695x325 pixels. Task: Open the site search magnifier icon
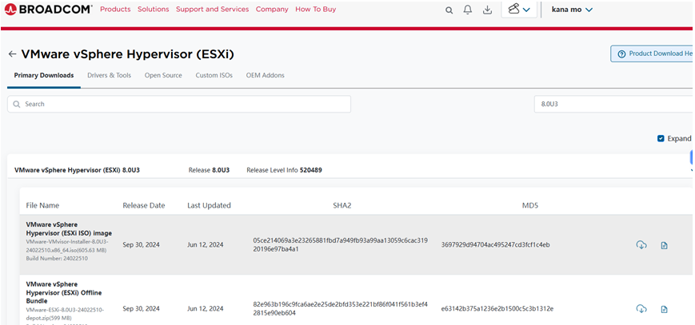click(449, 10)
